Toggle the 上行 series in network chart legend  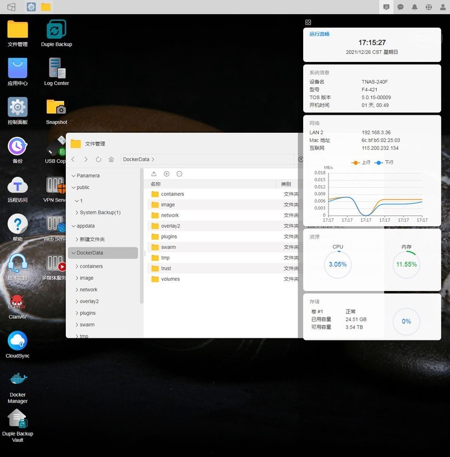pyautogui.click(x=361, y=163)
